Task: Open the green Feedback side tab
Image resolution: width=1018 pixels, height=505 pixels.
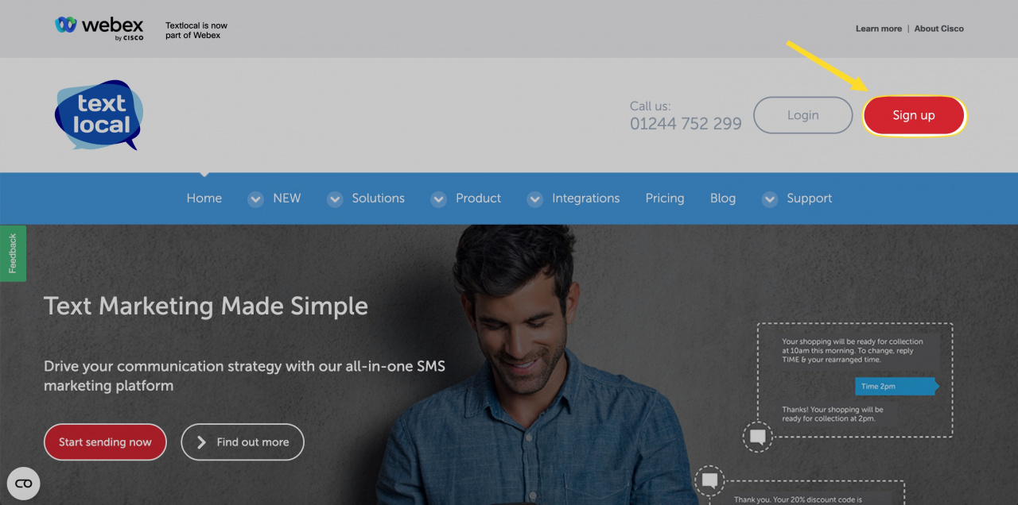Action: [x=13, y=253]
